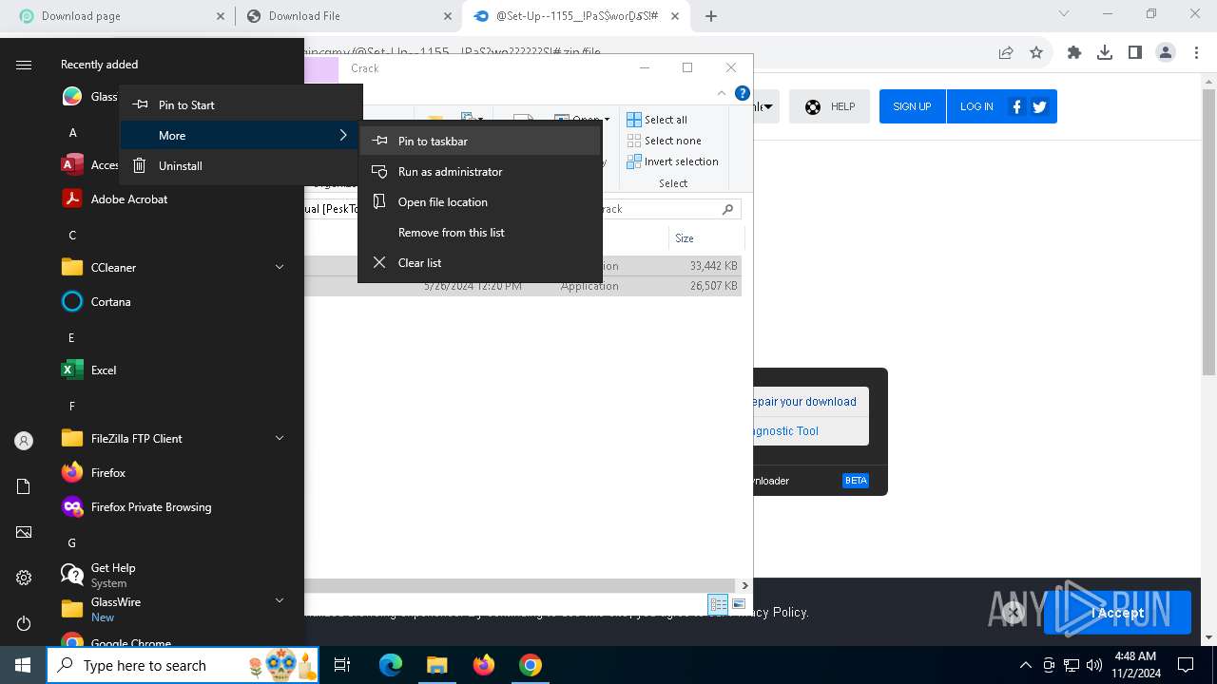1217x684 pixels.
Task: Open Task View on taskbar
Action: pos(342,665)
